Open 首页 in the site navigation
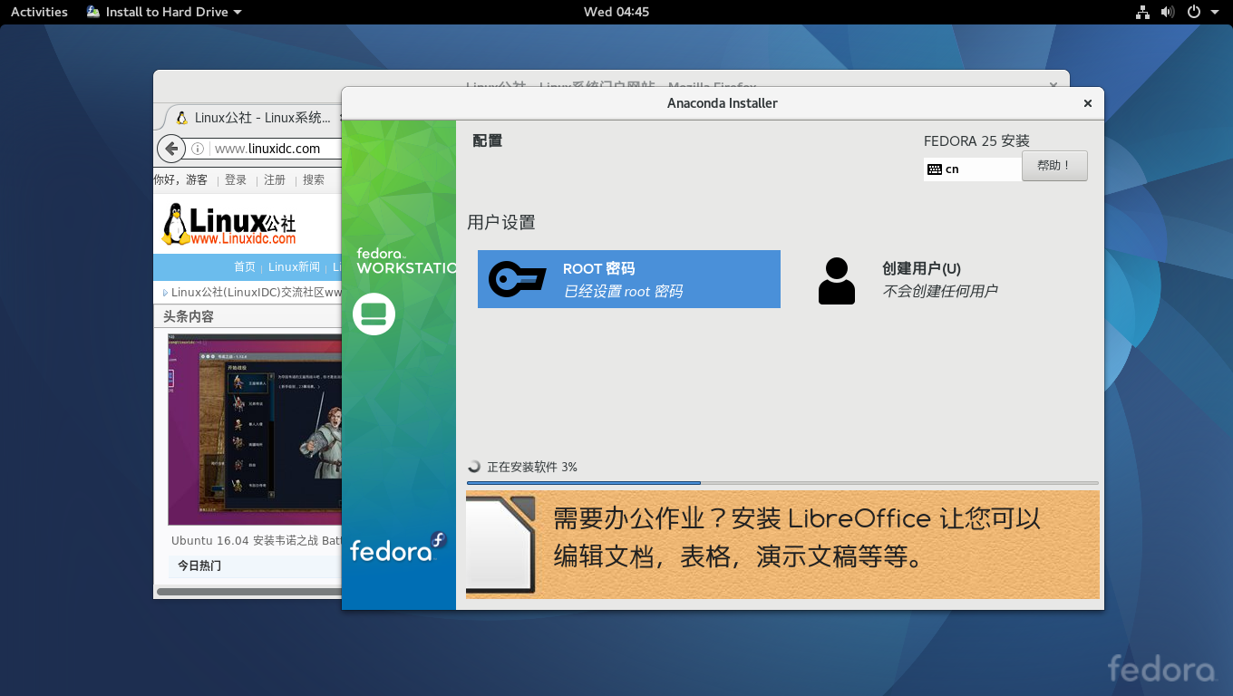1233x696 pixels. click(x=245, y=266)
